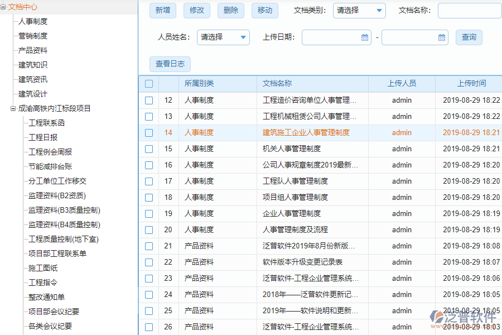502x335 pixels.
Task: Open the 查看日志 log viewer
Action: click(170, 64)
